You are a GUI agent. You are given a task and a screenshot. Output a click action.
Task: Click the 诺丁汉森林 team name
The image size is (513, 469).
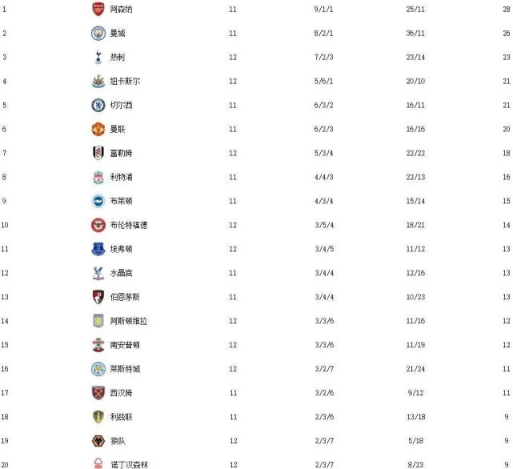click(129, 464)
